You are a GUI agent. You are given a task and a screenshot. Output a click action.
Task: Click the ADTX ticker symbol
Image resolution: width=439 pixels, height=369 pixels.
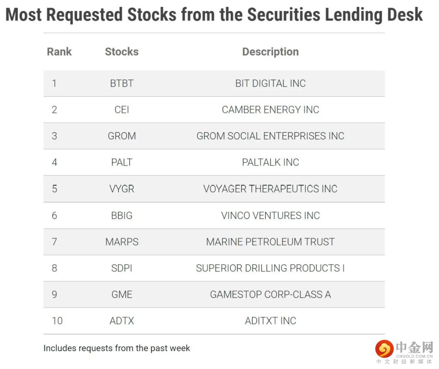[x=122, y=321]
